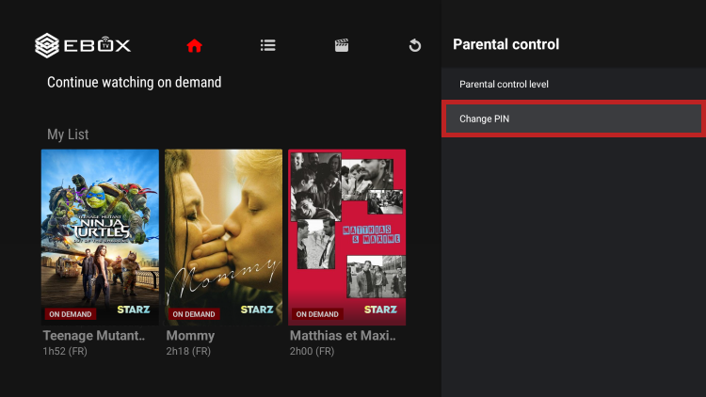Click the "Teenage Mutant.." title text
706x397 pixels.
coord(94,336)
